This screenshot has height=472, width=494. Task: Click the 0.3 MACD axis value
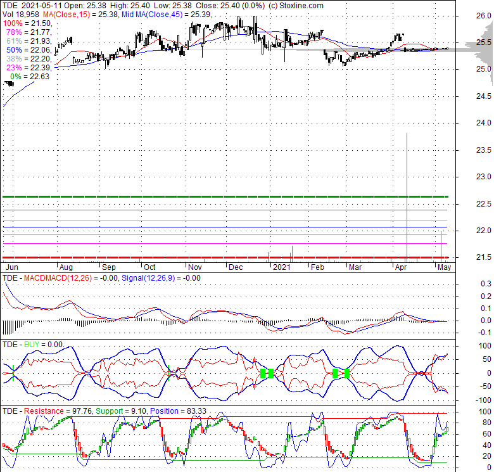click(486, 284)
